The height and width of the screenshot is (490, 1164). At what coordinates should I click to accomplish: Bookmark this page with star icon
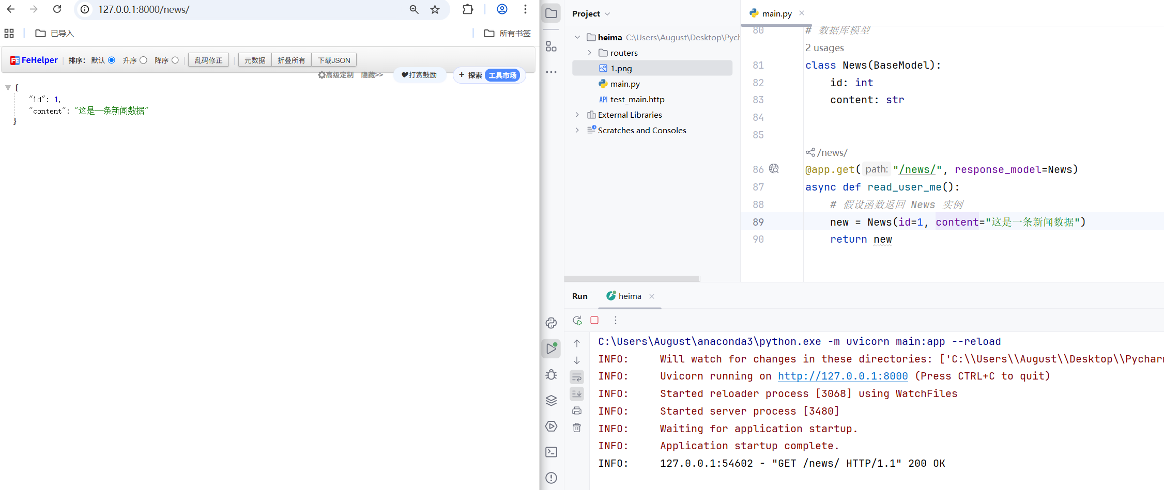coord(435,9)
